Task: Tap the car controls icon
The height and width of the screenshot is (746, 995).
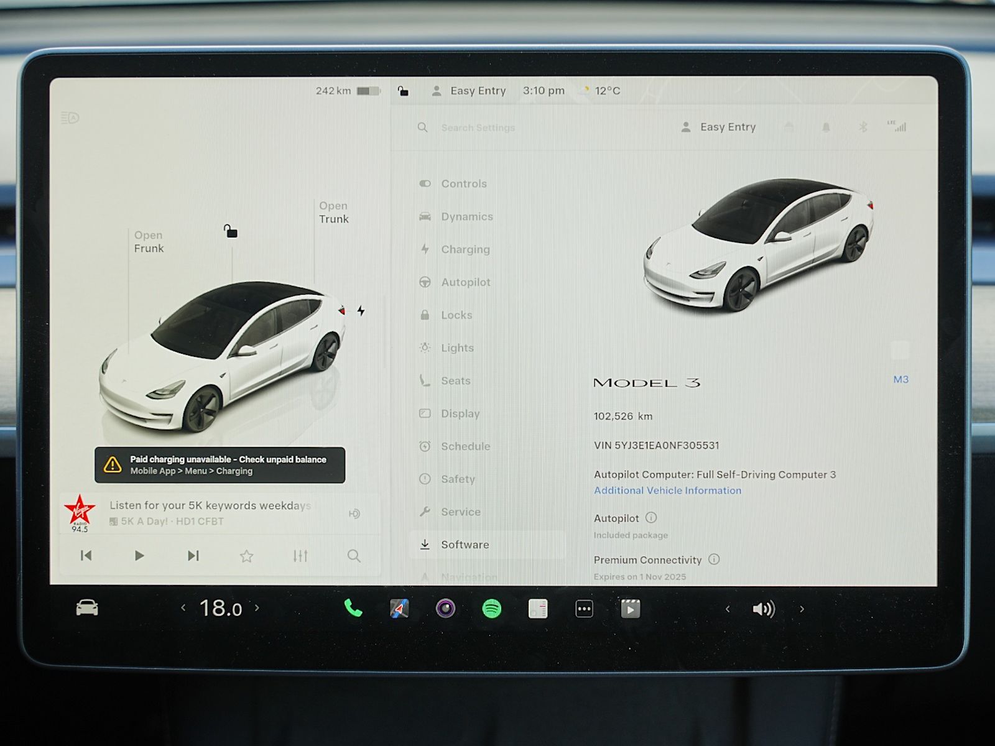Action: click(x=87, y=607)
